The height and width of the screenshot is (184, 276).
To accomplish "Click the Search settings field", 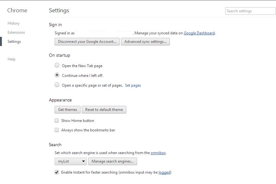I will 250,11.
